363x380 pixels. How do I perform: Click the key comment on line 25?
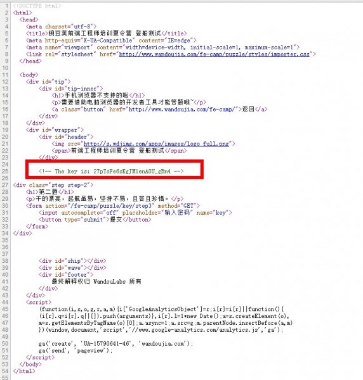click(111, 172)
